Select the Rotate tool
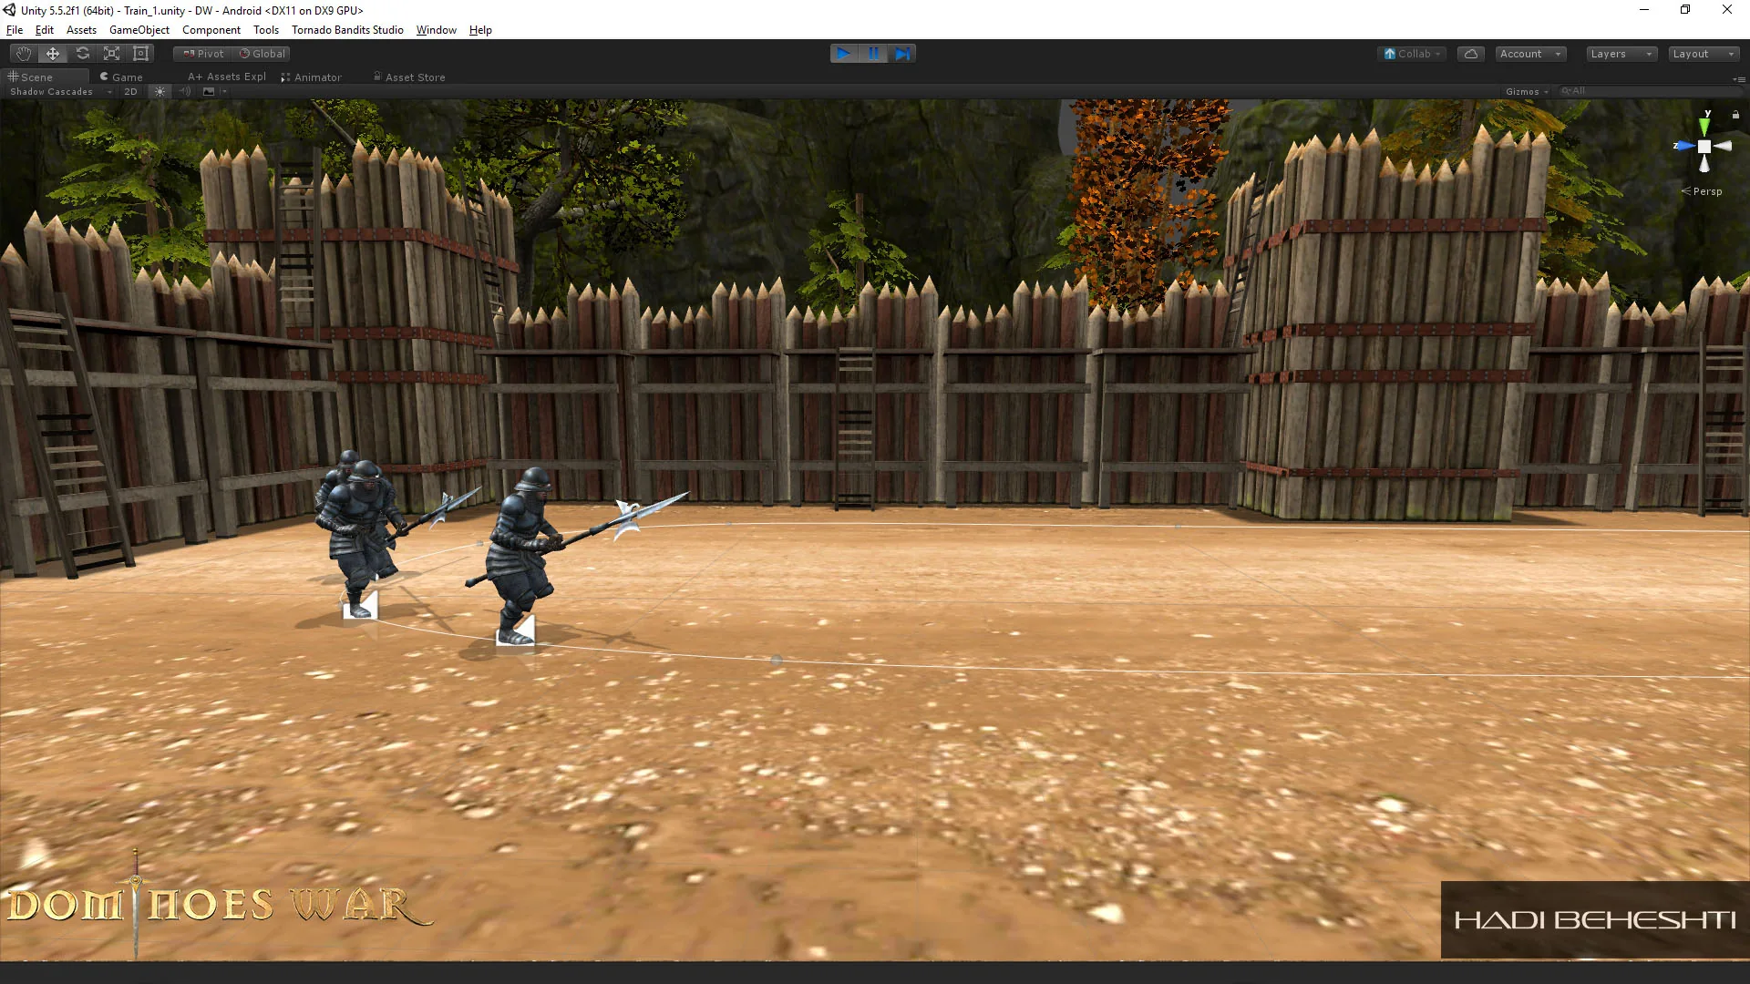Viewport: 1750px width, 984px height. [x=82, y=54]
